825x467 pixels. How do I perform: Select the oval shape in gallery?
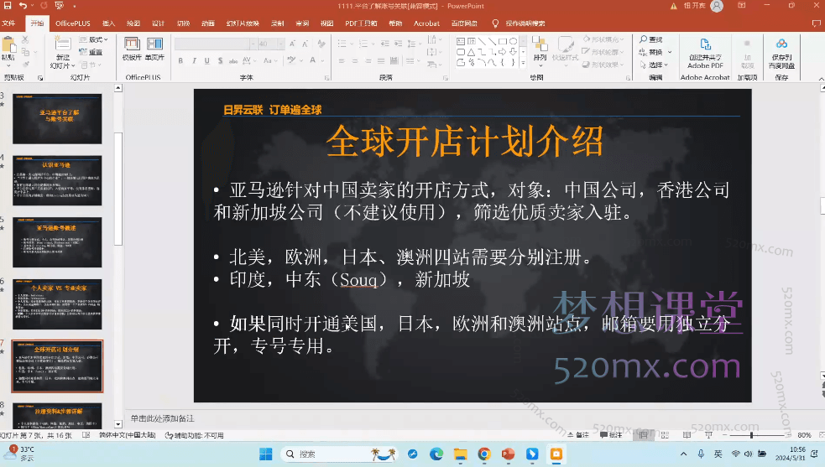pyautogui.click(x=513, y=41)
